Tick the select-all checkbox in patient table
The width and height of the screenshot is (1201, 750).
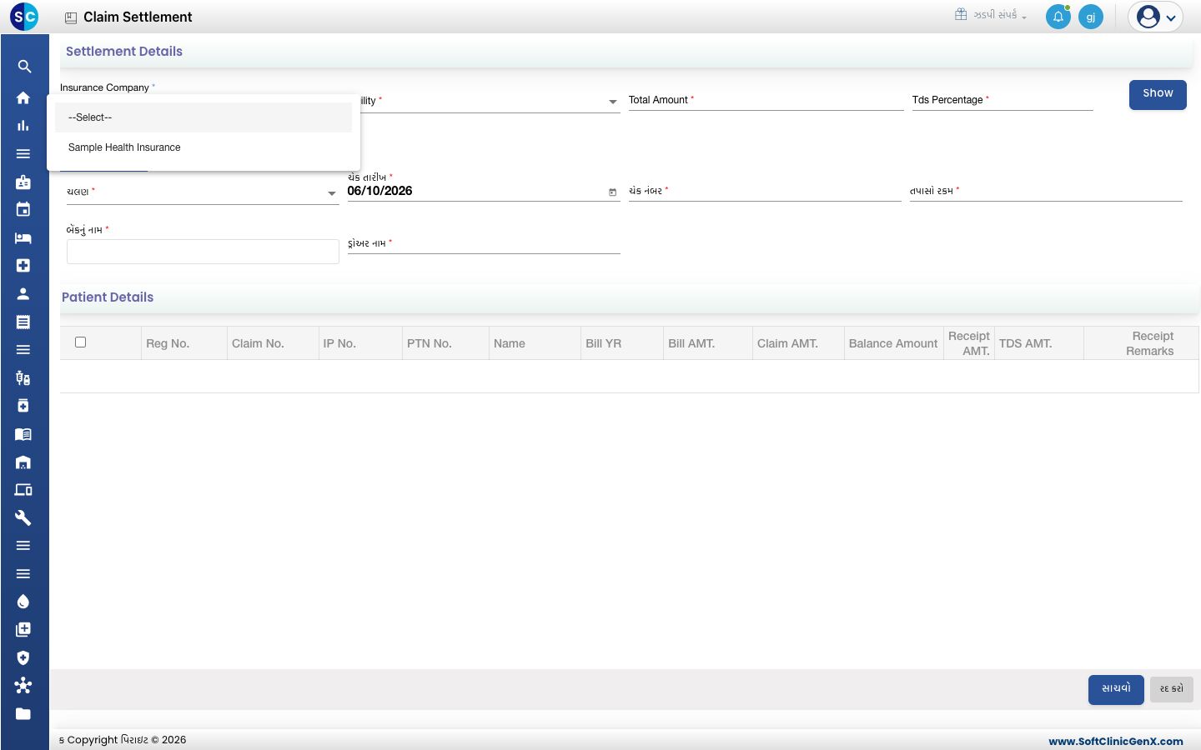click(81, 342)
